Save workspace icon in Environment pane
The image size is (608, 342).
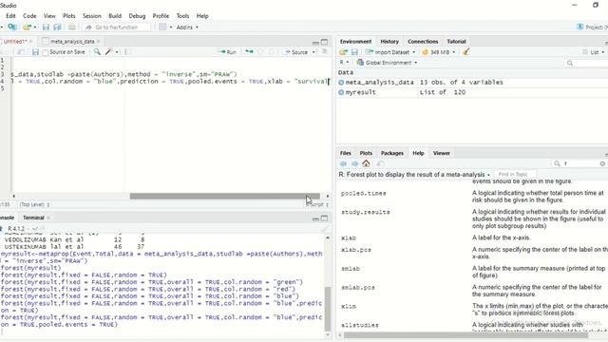[x=354, y=52]
